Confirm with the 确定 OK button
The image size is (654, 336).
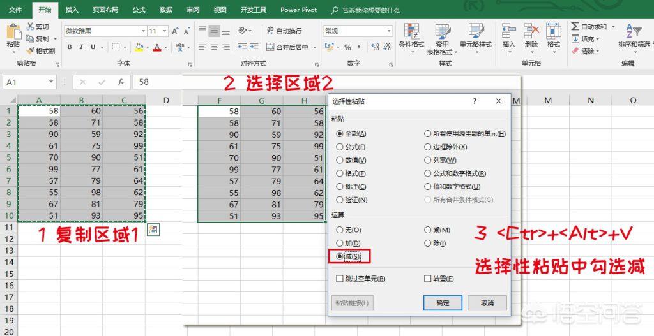point(443,303)
